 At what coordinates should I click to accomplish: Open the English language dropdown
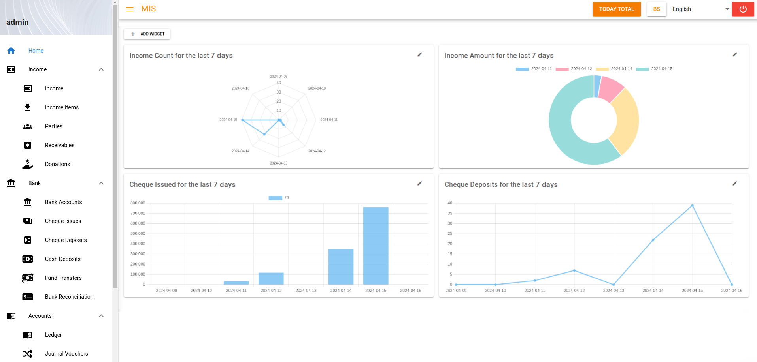700,9
